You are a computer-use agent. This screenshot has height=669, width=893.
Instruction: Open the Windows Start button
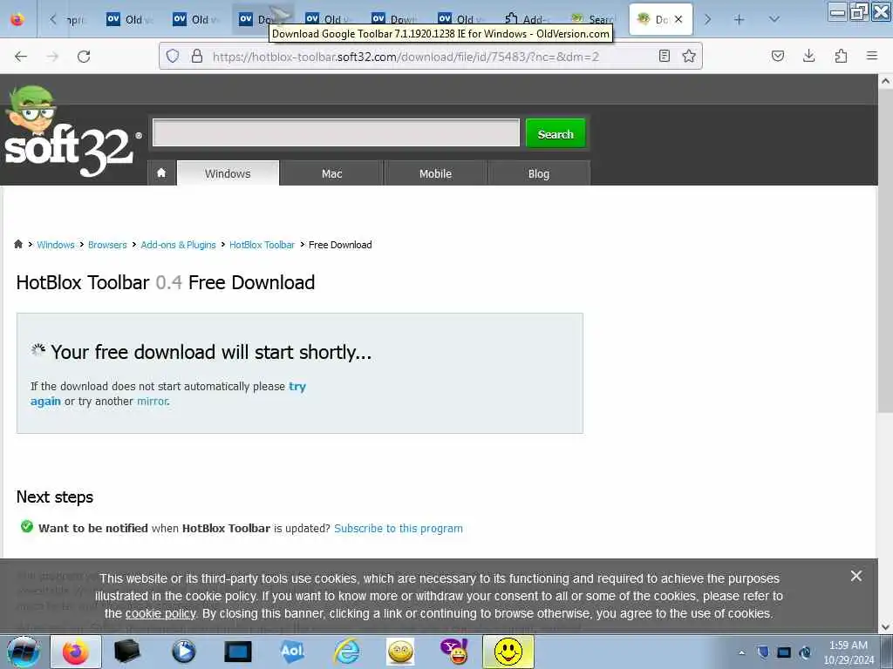pyautogui.click(x=23, y=652)
